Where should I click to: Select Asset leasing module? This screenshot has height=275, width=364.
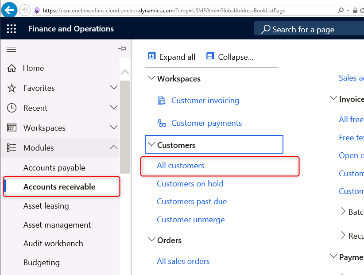coord(46,206)
